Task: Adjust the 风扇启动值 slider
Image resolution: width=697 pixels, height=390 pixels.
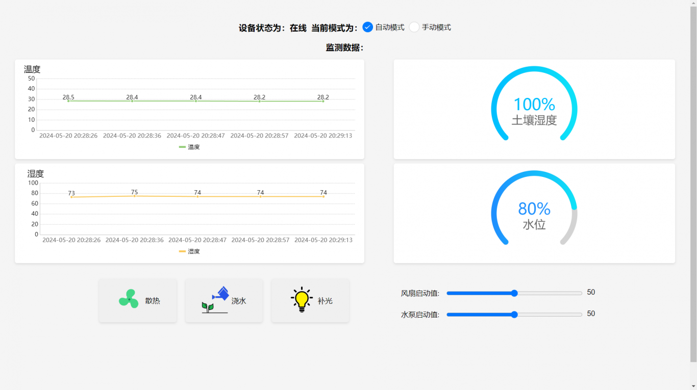Action: coord(514,293)
